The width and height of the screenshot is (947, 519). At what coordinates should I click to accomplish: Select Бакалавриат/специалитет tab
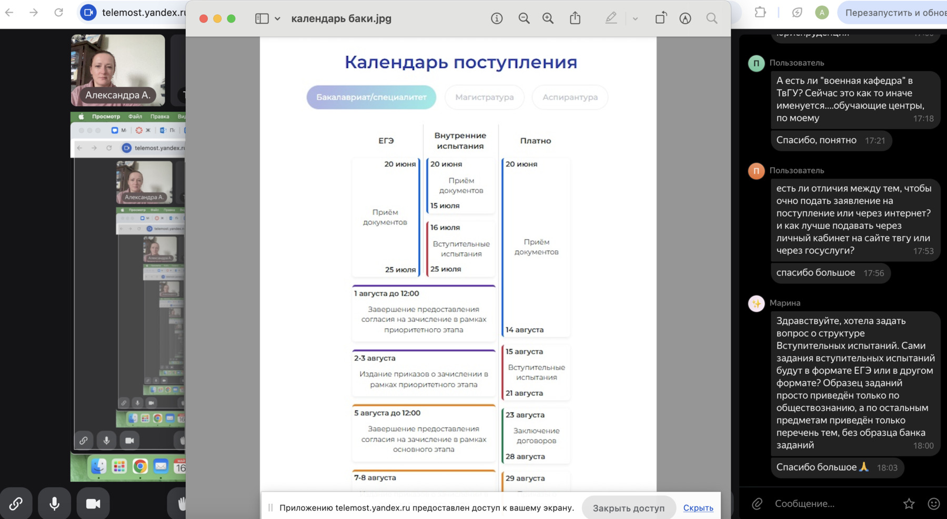click(x=371, y=97)
